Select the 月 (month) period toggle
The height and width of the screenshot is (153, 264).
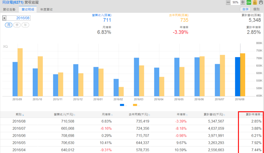9,25
